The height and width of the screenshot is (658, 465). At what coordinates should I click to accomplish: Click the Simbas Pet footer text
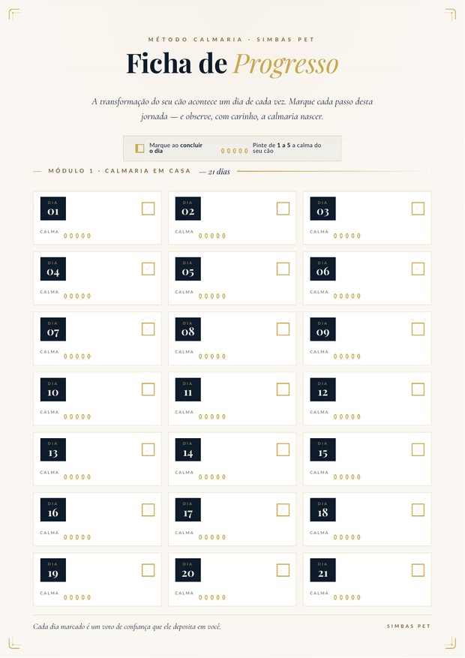[x=409, y=626]
